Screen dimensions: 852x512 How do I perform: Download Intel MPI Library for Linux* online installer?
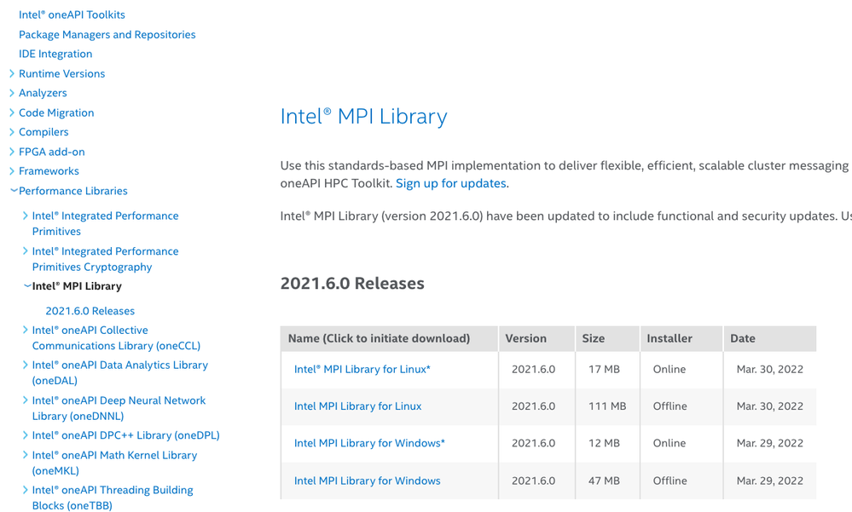coord(362,369)
